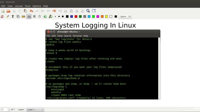Viewport: 200px width, 112px height.
Task: Click the Default Pen icon
Action: tap(51, 16)
